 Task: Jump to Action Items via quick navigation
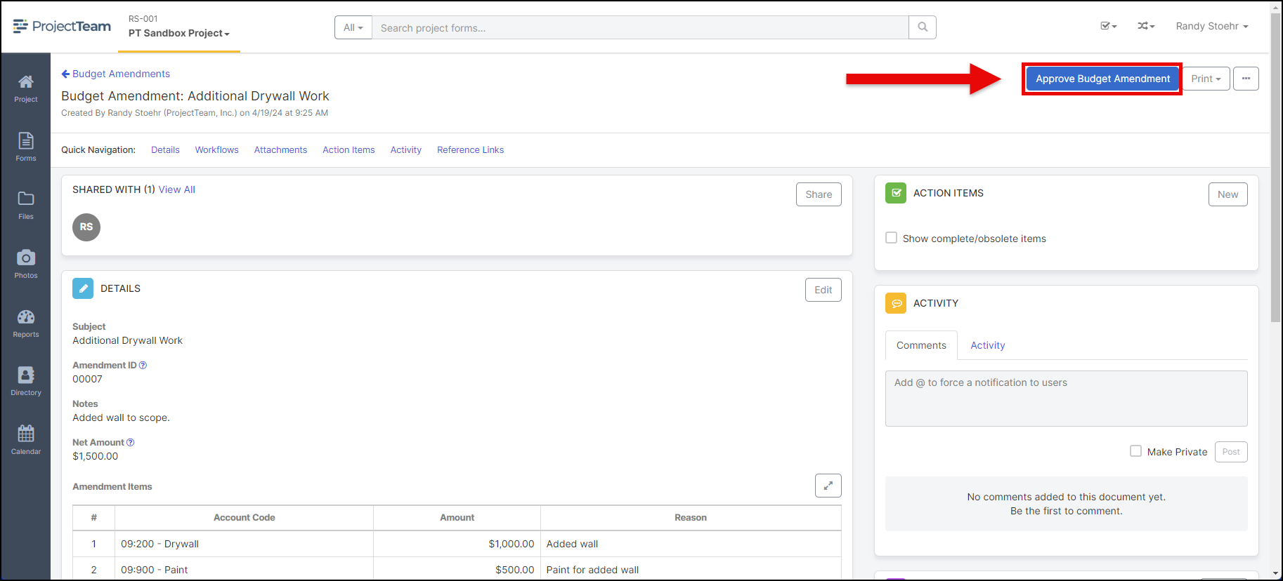pos(349,149)
